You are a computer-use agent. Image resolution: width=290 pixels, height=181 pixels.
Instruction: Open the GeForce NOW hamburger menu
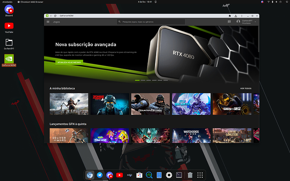[48, 22]
